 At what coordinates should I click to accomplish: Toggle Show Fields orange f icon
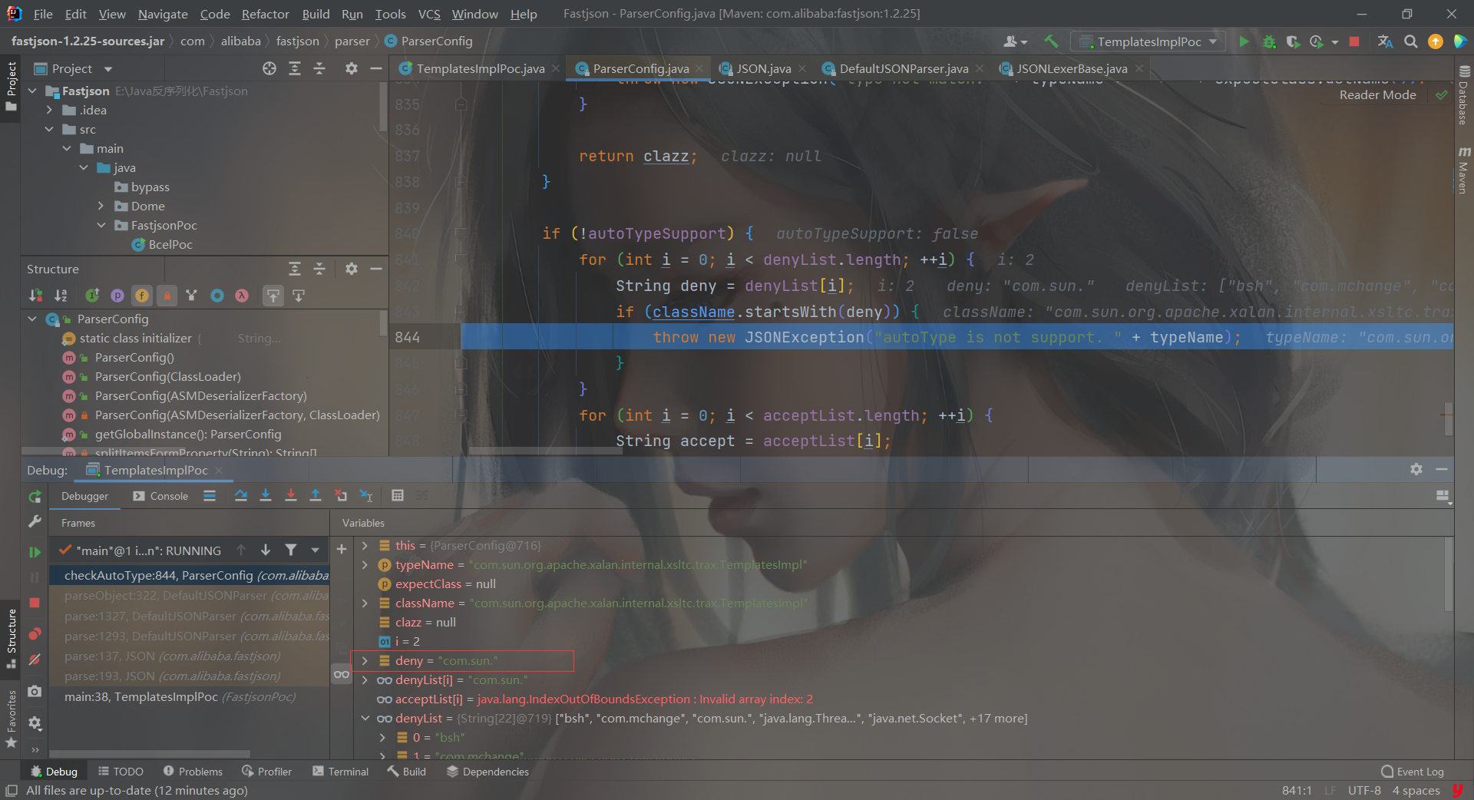[142, 295]
